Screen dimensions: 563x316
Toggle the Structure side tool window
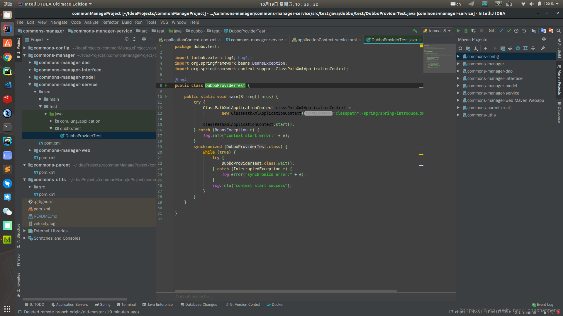click(18, 235)
